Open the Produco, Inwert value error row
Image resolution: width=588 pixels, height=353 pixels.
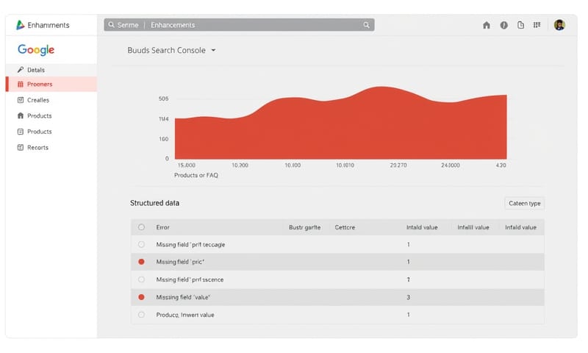[185, 315]
